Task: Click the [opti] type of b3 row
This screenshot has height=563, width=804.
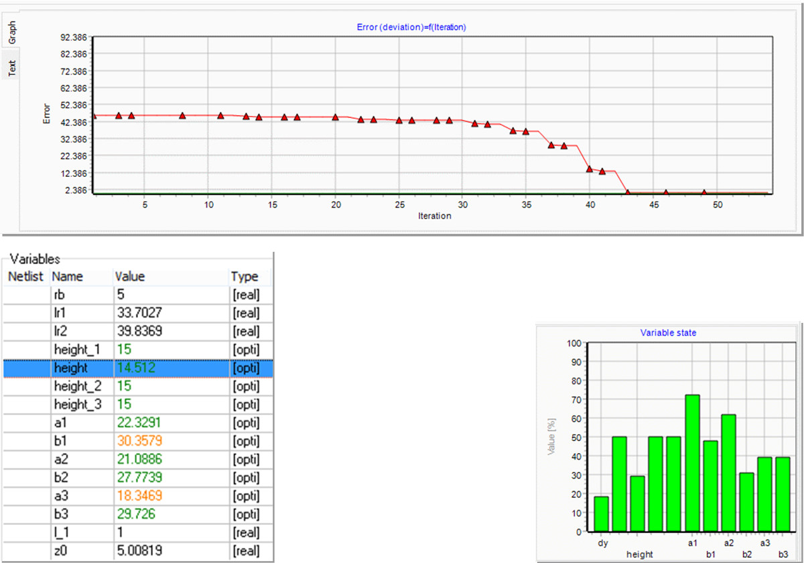Action: 245,514
